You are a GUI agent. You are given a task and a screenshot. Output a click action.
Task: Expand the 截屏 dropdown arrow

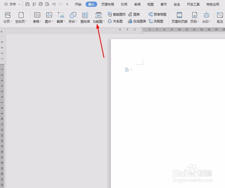65,21
